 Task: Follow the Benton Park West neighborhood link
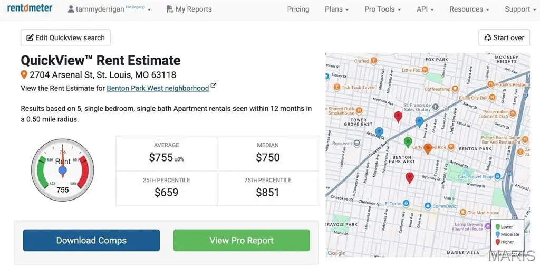coord(158,88)
